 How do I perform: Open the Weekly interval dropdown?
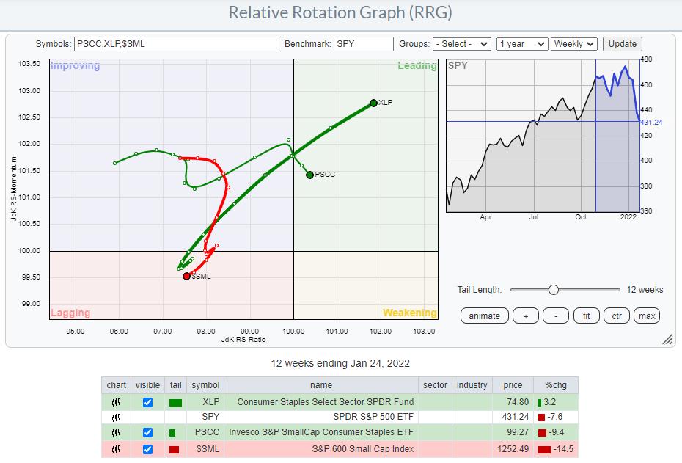point(574,44)
